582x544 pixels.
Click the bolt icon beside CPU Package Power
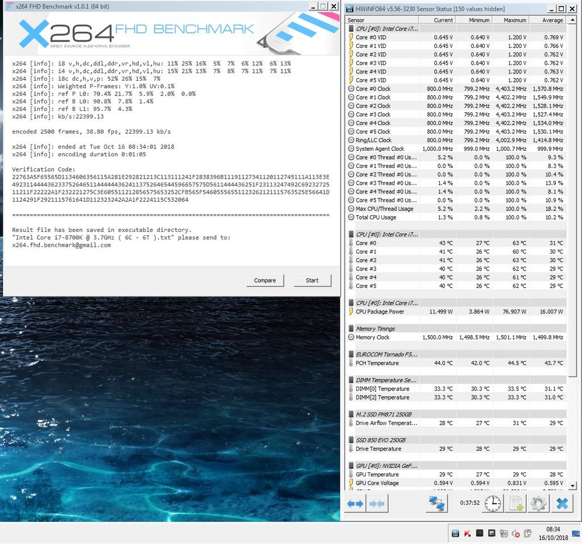point(351,312)
